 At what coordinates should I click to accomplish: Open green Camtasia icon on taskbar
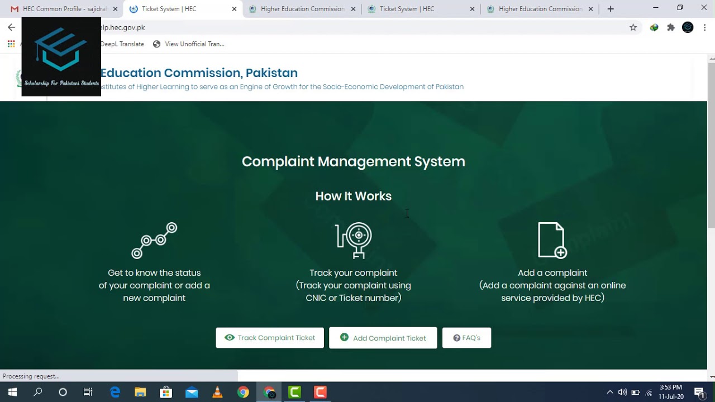coord(295,393)
